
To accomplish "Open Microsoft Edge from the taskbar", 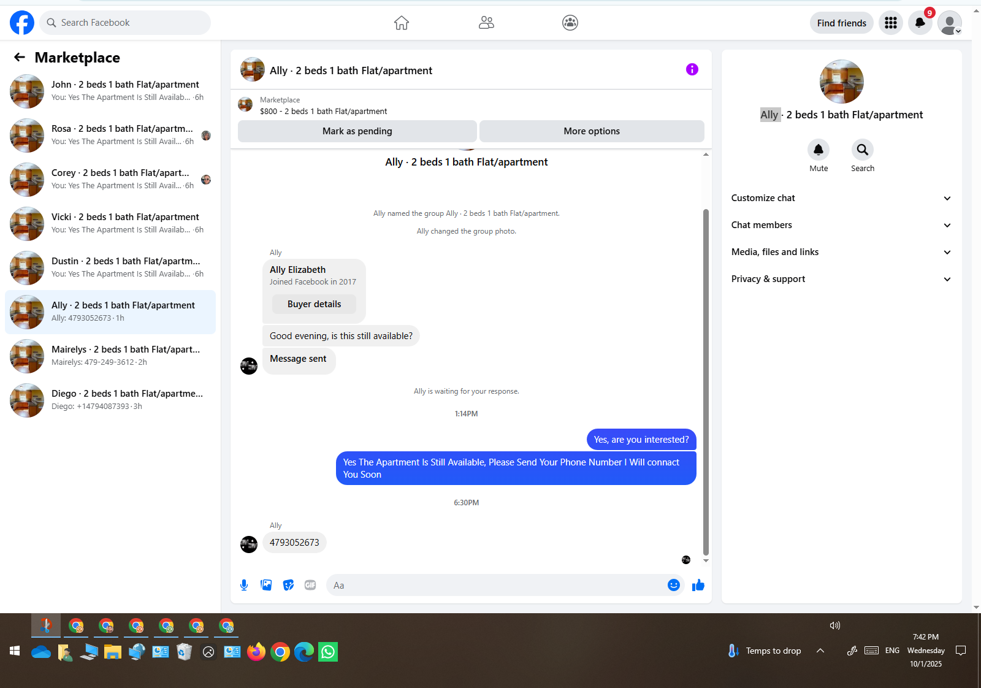I will pyautogui.click(x=304, y=652).
